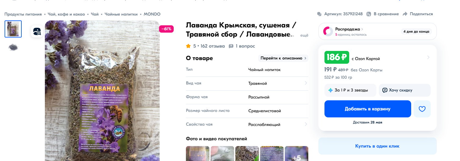
Task: Click 'Купить в один клик' button
Action: click(377, 146)
